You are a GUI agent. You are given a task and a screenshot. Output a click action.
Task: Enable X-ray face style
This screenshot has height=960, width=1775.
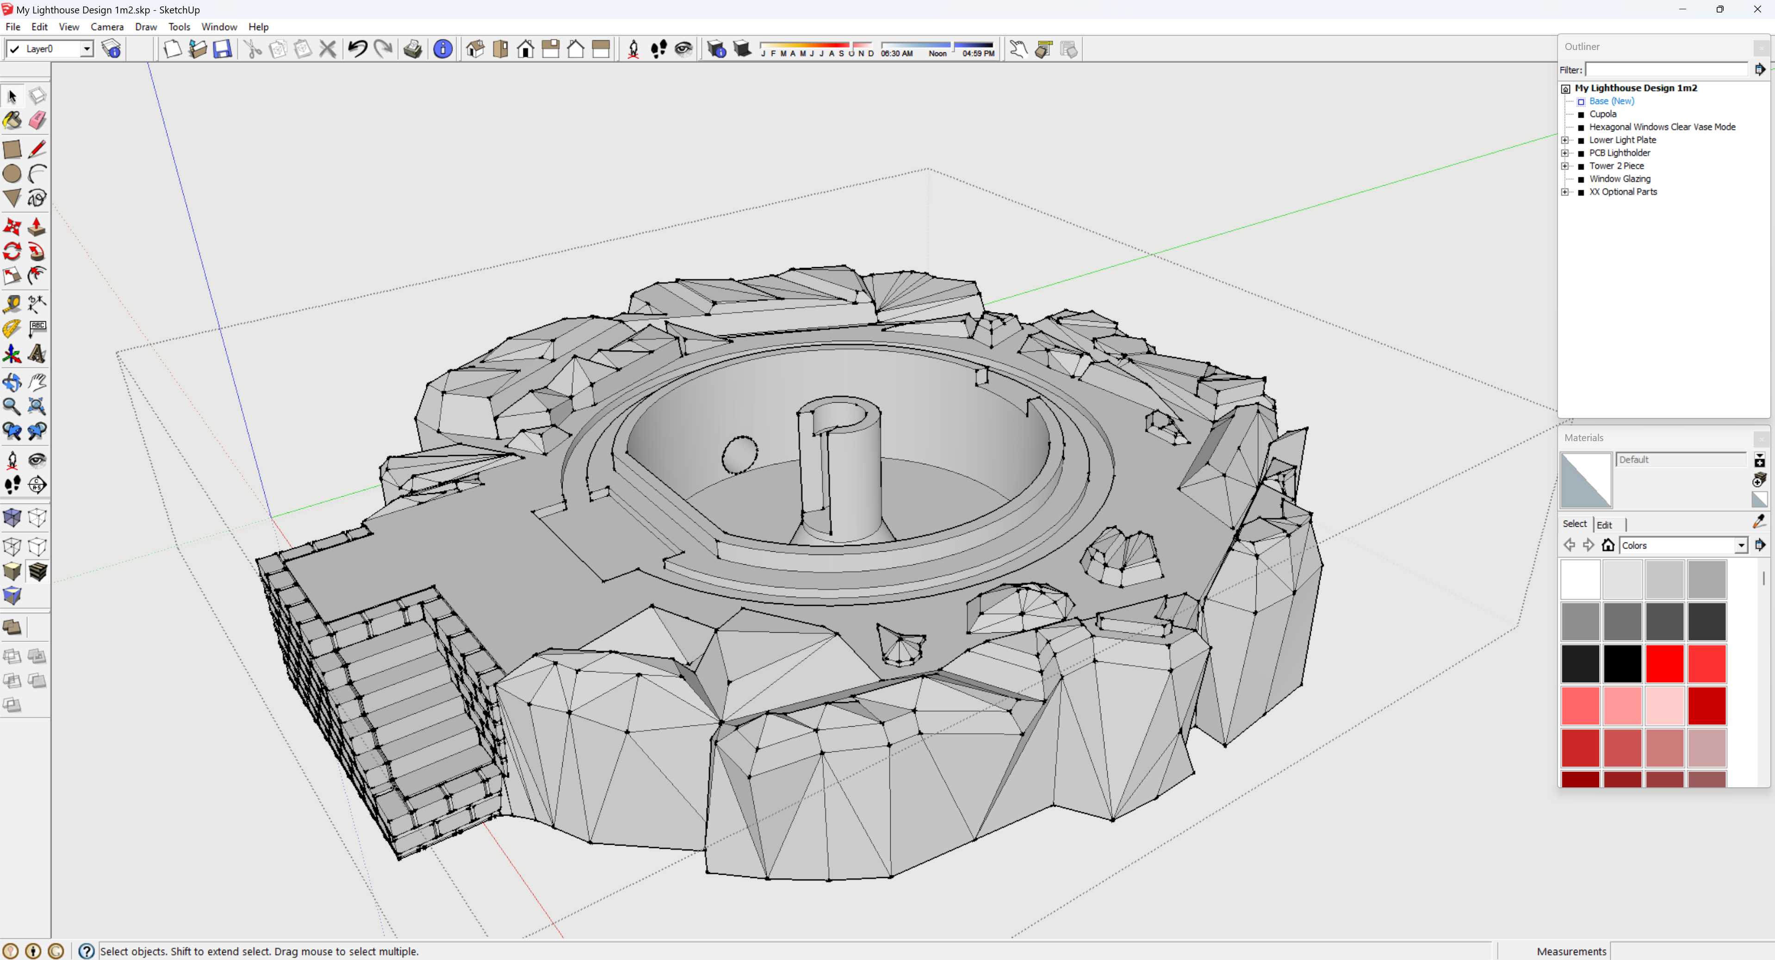(12, 517)
